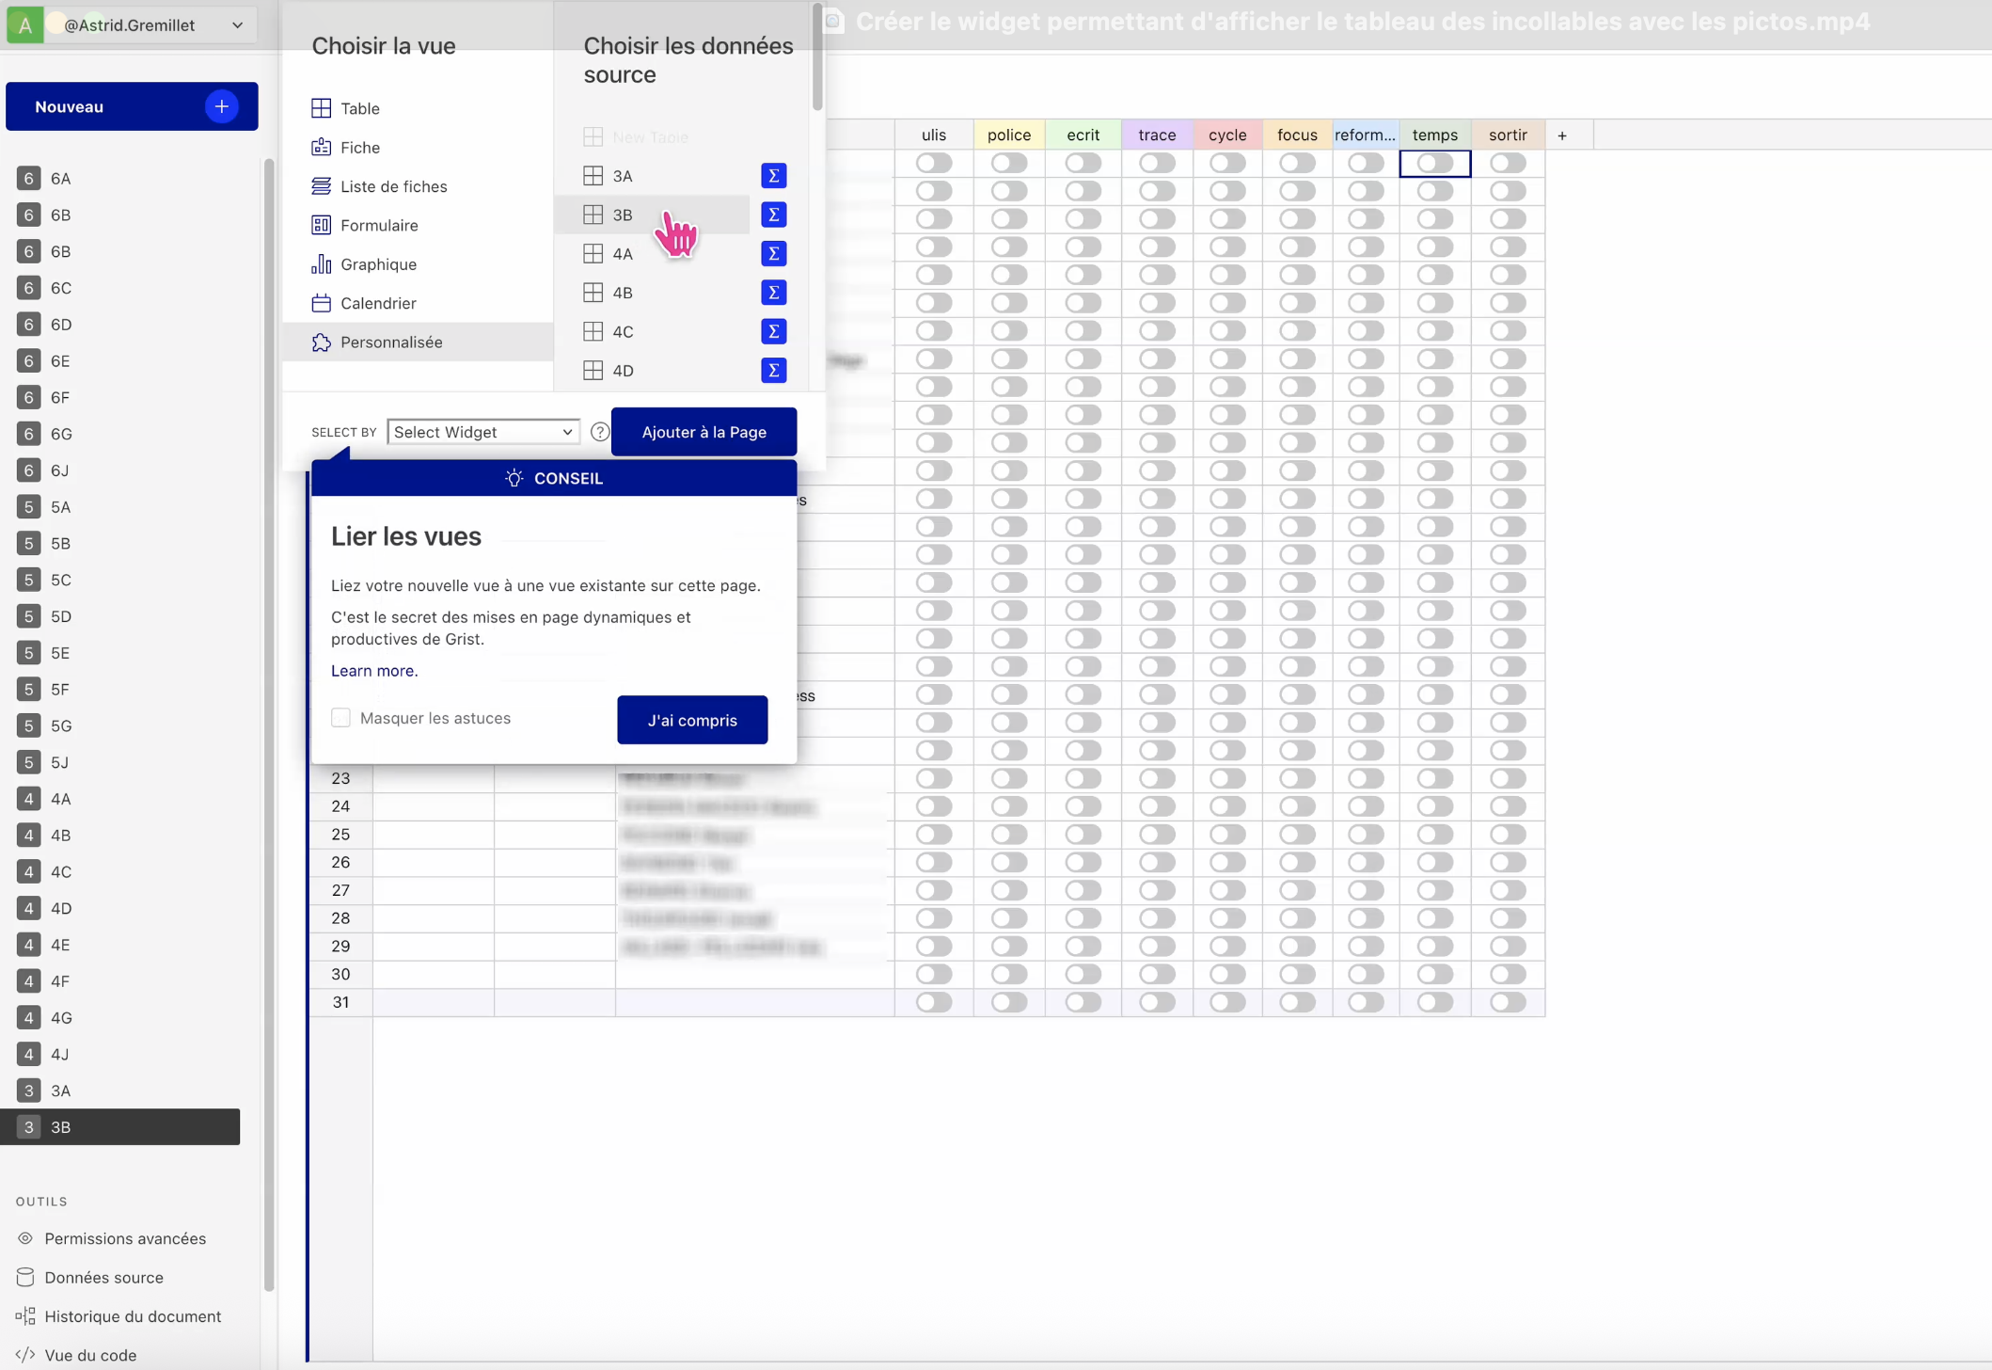Click summation icon next to 4C source

773,331
